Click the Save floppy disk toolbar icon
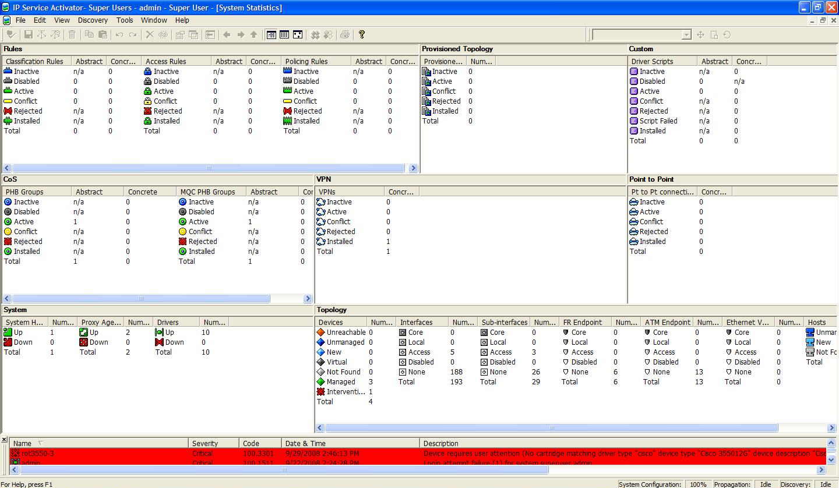Screen dimensions: 839x488 [x=29, y=35]
